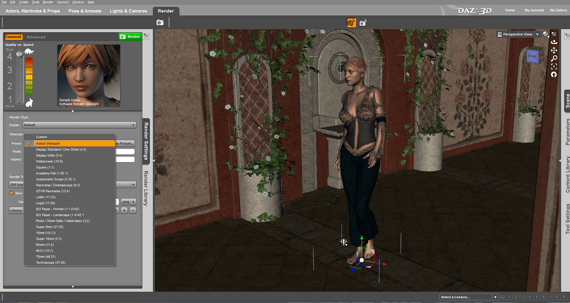This screenshot has height=303, width=570.
Task: Click the green Render button
Action: [130, 37]
